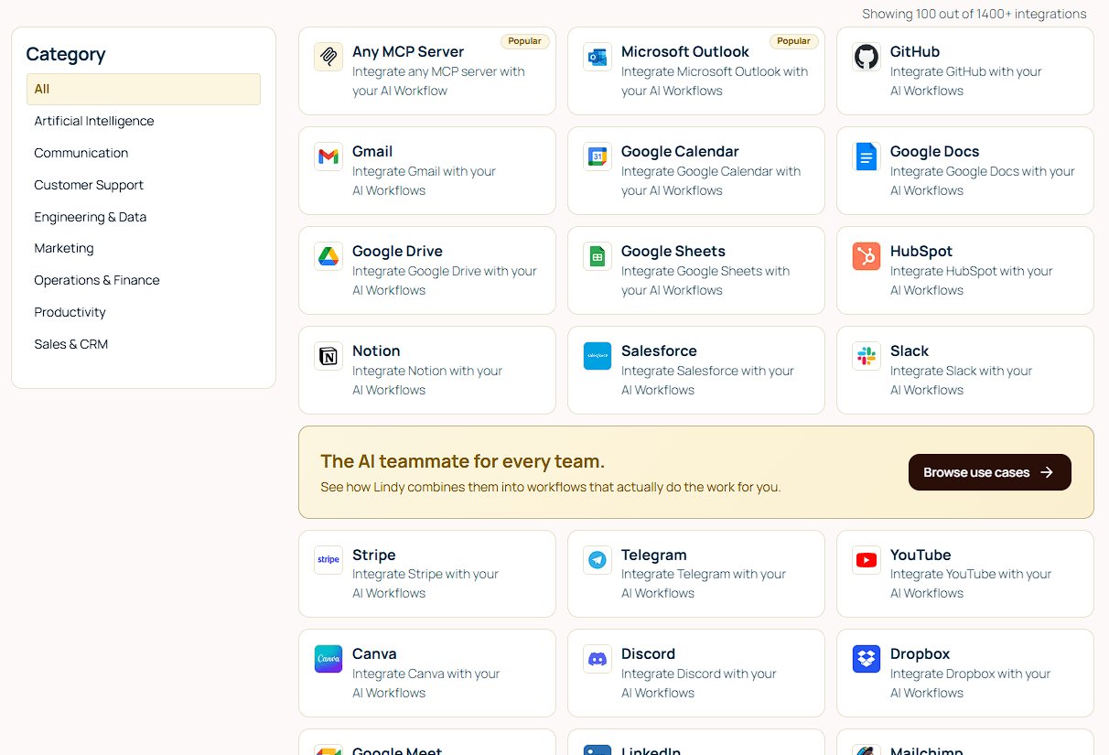This screenshot has width=1109, height=755.
Task: Click the Google Calendar icon
Action: click(x=598, y=156)
